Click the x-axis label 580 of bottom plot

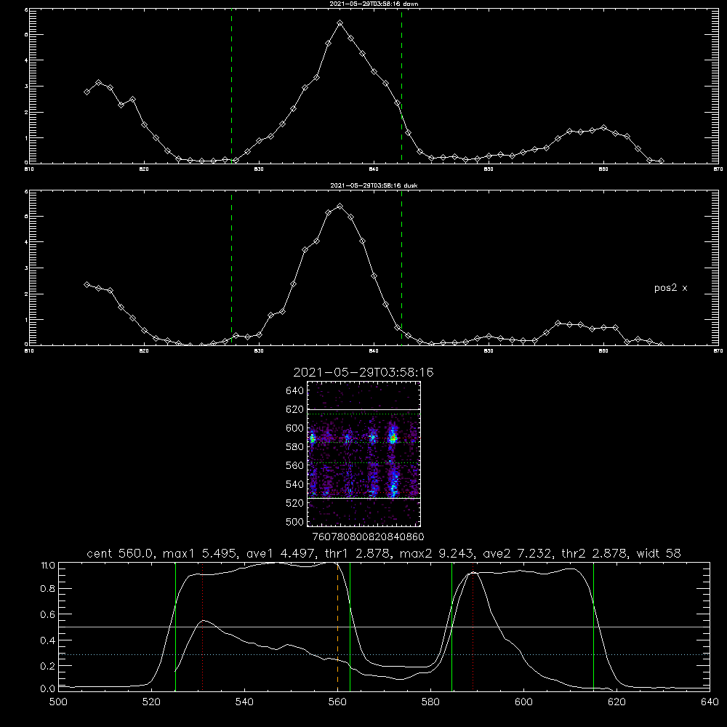tap(430, 702)
